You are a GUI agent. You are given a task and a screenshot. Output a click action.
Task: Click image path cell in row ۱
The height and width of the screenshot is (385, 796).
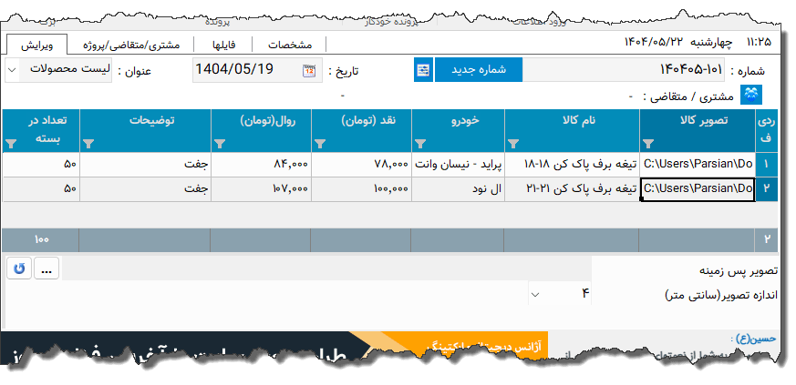pyautogui.click(x=698, y=165)
